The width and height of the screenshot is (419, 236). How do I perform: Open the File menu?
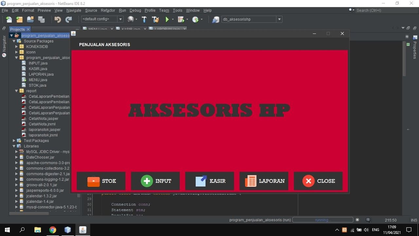click(x=5, y=10)
